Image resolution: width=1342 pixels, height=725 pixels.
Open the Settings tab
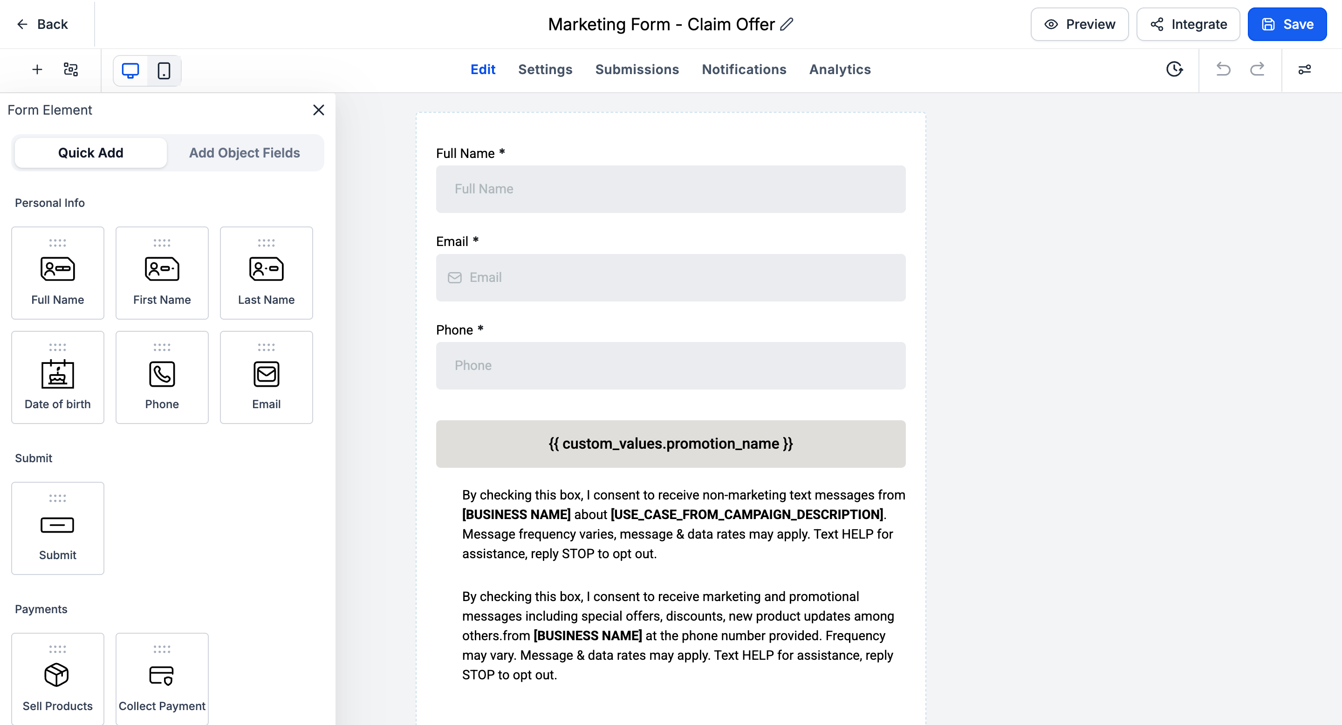(x=545, y=69)
